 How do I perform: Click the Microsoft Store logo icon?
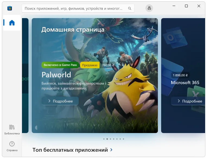(x=10, y=8)
